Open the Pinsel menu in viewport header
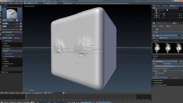The width and height of the screenshot is (183, 103). (x=17, y=93)
